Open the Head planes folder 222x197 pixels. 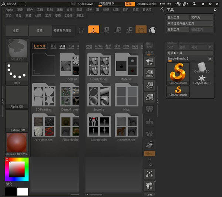(99, 65)
